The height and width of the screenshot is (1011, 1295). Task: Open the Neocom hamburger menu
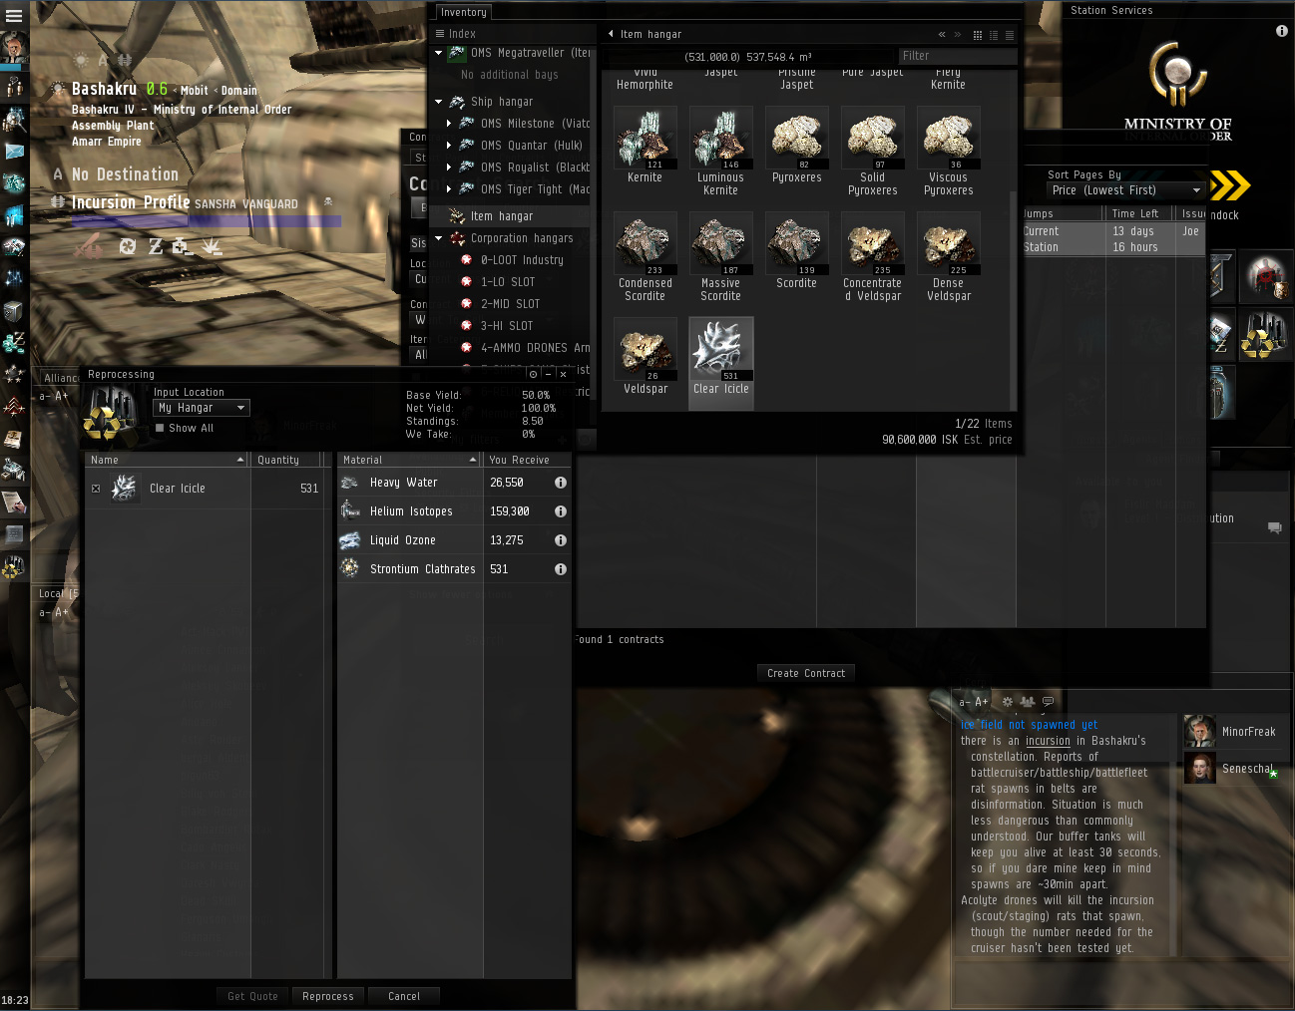click(x=14, y=16)
